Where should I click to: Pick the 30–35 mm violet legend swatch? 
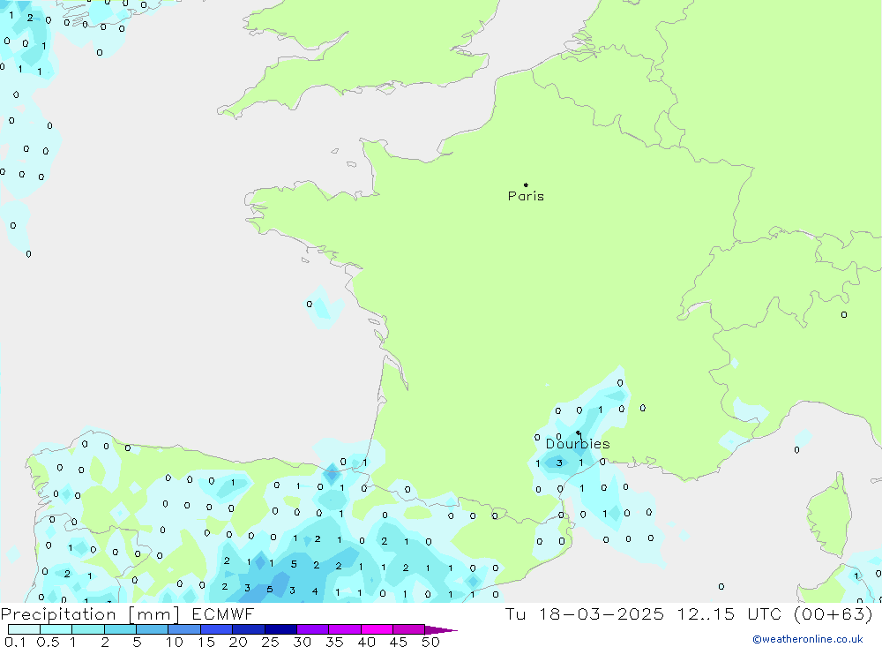point(313,629)
